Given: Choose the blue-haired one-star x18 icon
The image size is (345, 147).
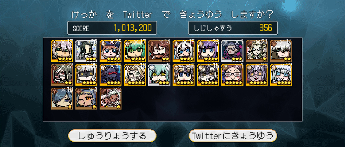Looking at the screenshot, I should click(62, 99).
